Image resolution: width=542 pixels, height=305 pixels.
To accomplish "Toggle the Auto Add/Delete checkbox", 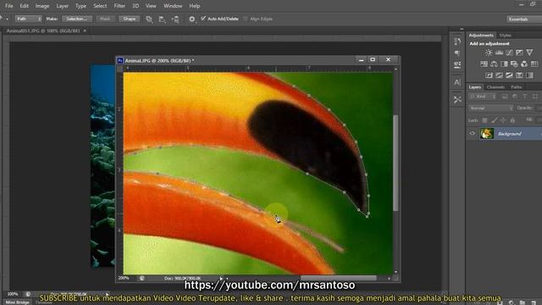I will point(203,19).
